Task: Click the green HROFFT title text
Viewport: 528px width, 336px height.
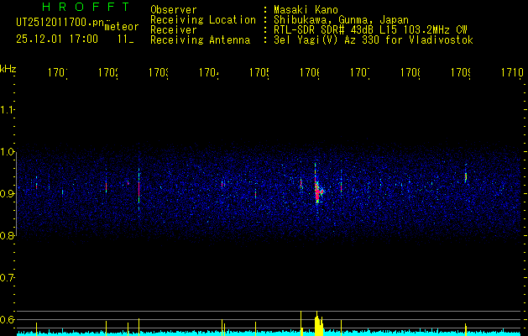Action: tap(86, 7)
